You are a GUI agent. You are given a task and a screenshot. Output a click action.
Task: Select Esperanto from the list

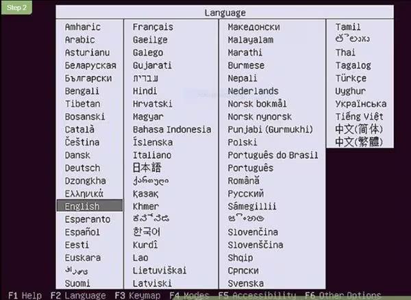[x=87, y=219]
